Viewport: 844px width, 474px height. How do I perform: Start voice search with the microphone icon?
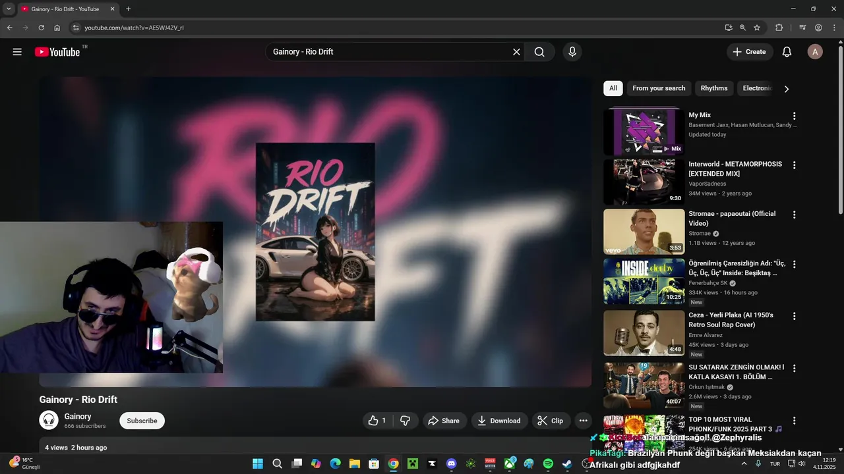[x=572, y=52]
